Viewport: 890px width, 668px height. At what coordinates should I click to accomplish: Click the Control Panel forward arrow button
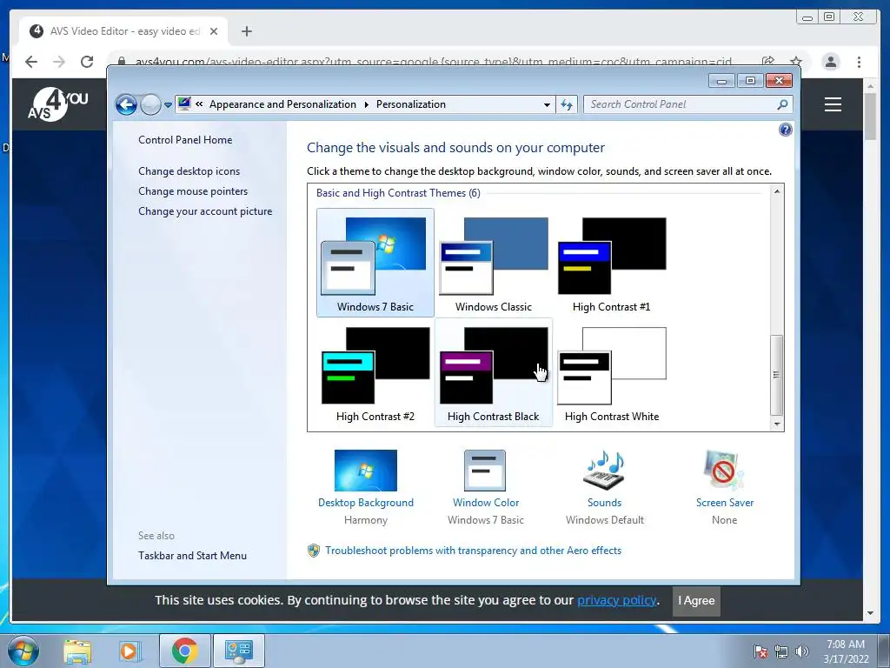click(150, 104)
